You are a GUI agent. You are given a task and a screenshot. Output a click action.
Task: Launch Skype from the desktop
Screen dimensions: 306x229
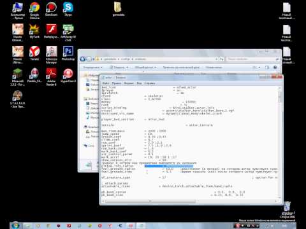(68, 10)
